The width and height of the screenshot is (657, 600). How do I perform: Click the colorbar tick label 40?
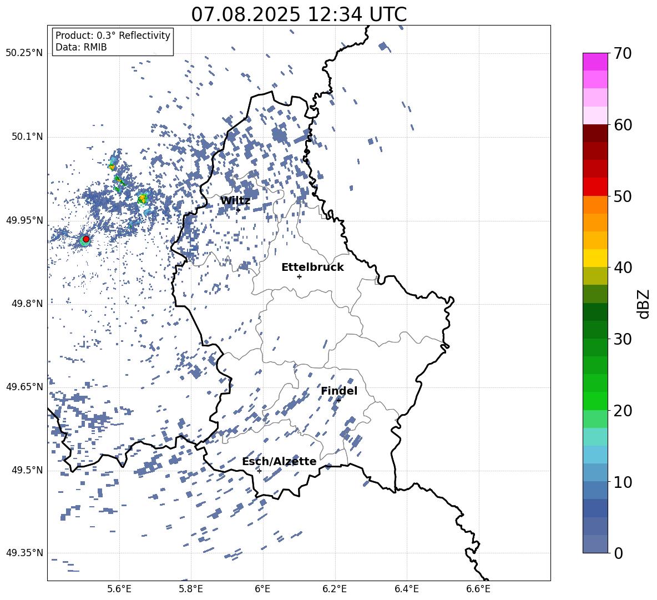click(x=623, y=268)
